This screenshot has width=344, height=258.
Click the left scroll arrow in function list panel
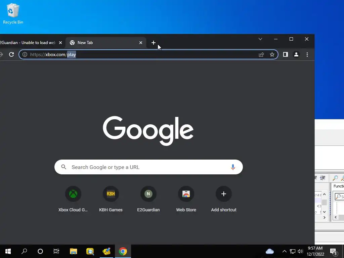tap(336, 217)
